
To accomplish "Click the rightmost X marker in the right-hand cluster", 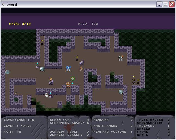I will coord(138,83).
